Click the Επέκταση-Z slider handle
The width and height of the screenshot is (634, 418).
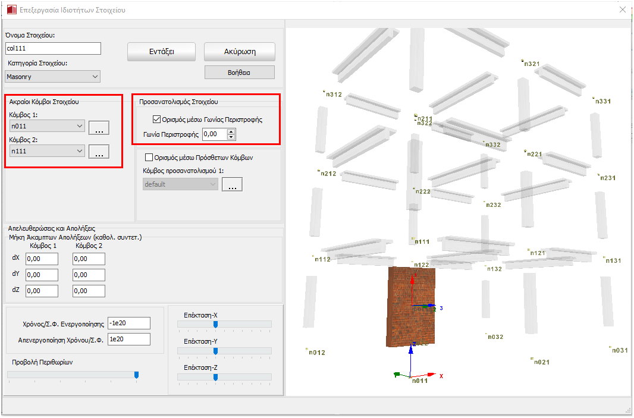(215, 377)
